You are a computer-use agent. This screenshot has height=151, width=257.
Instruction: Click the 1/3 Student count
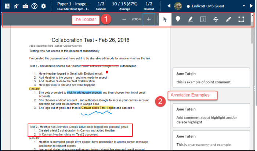(149, 6)
